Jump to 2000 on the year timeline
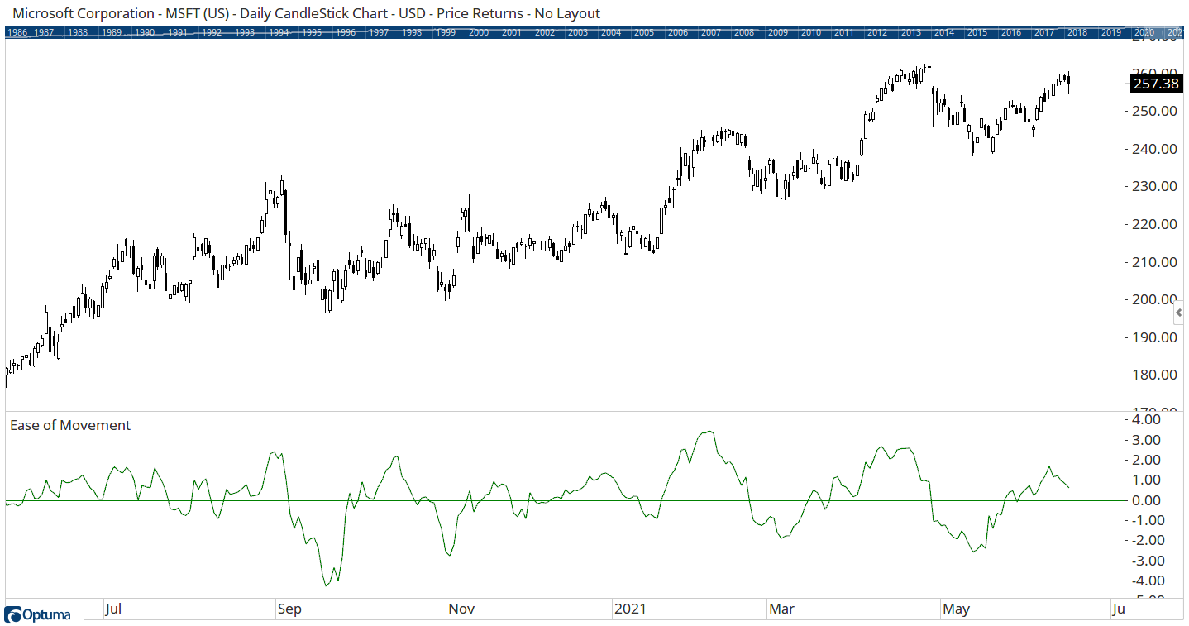 [x=479, y=32]
